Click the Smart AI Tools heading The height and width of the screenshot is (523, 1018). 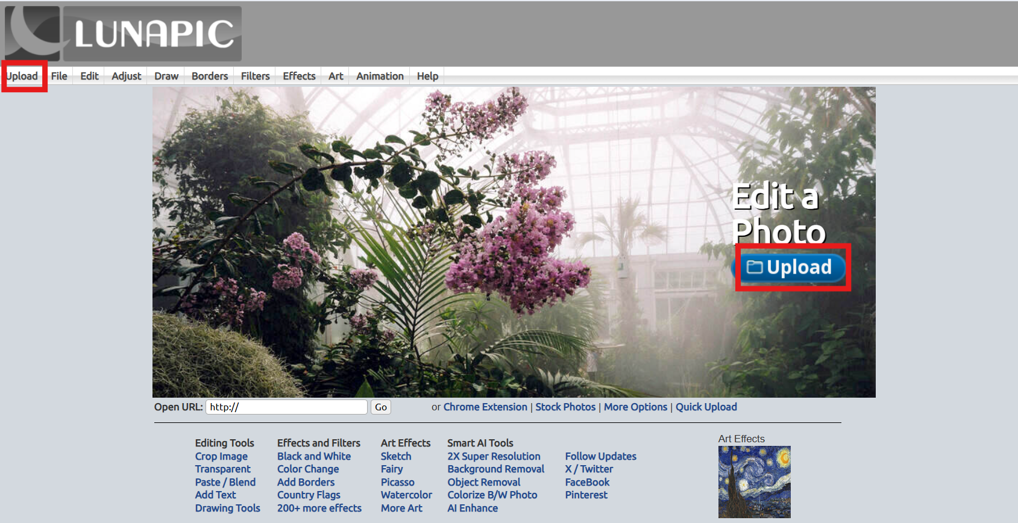click(x=480, y=443)
